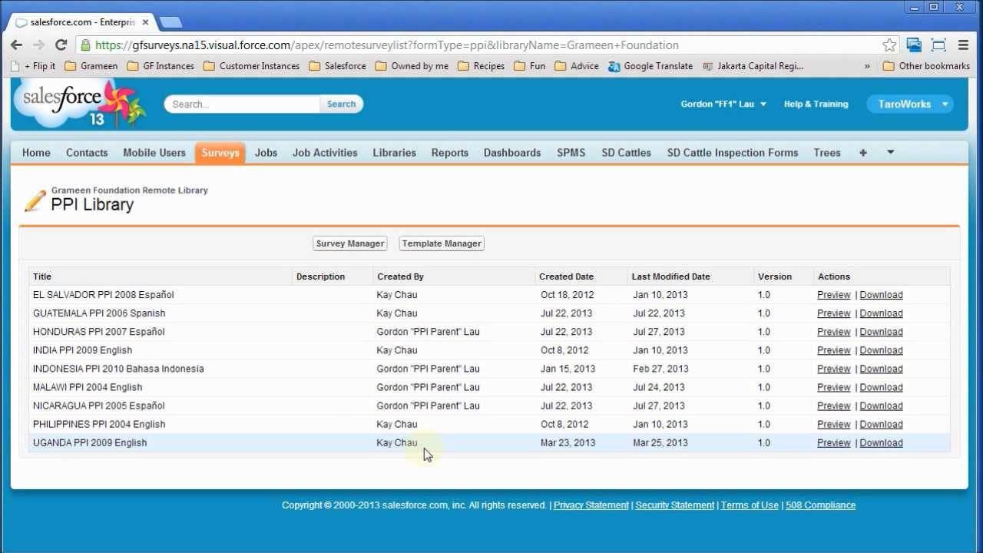Image resolution: width=983 pixels, height=553 pixels.
Task: Download the PHILIPPINES PPI 2009 survey
Action: pos(881,424)
